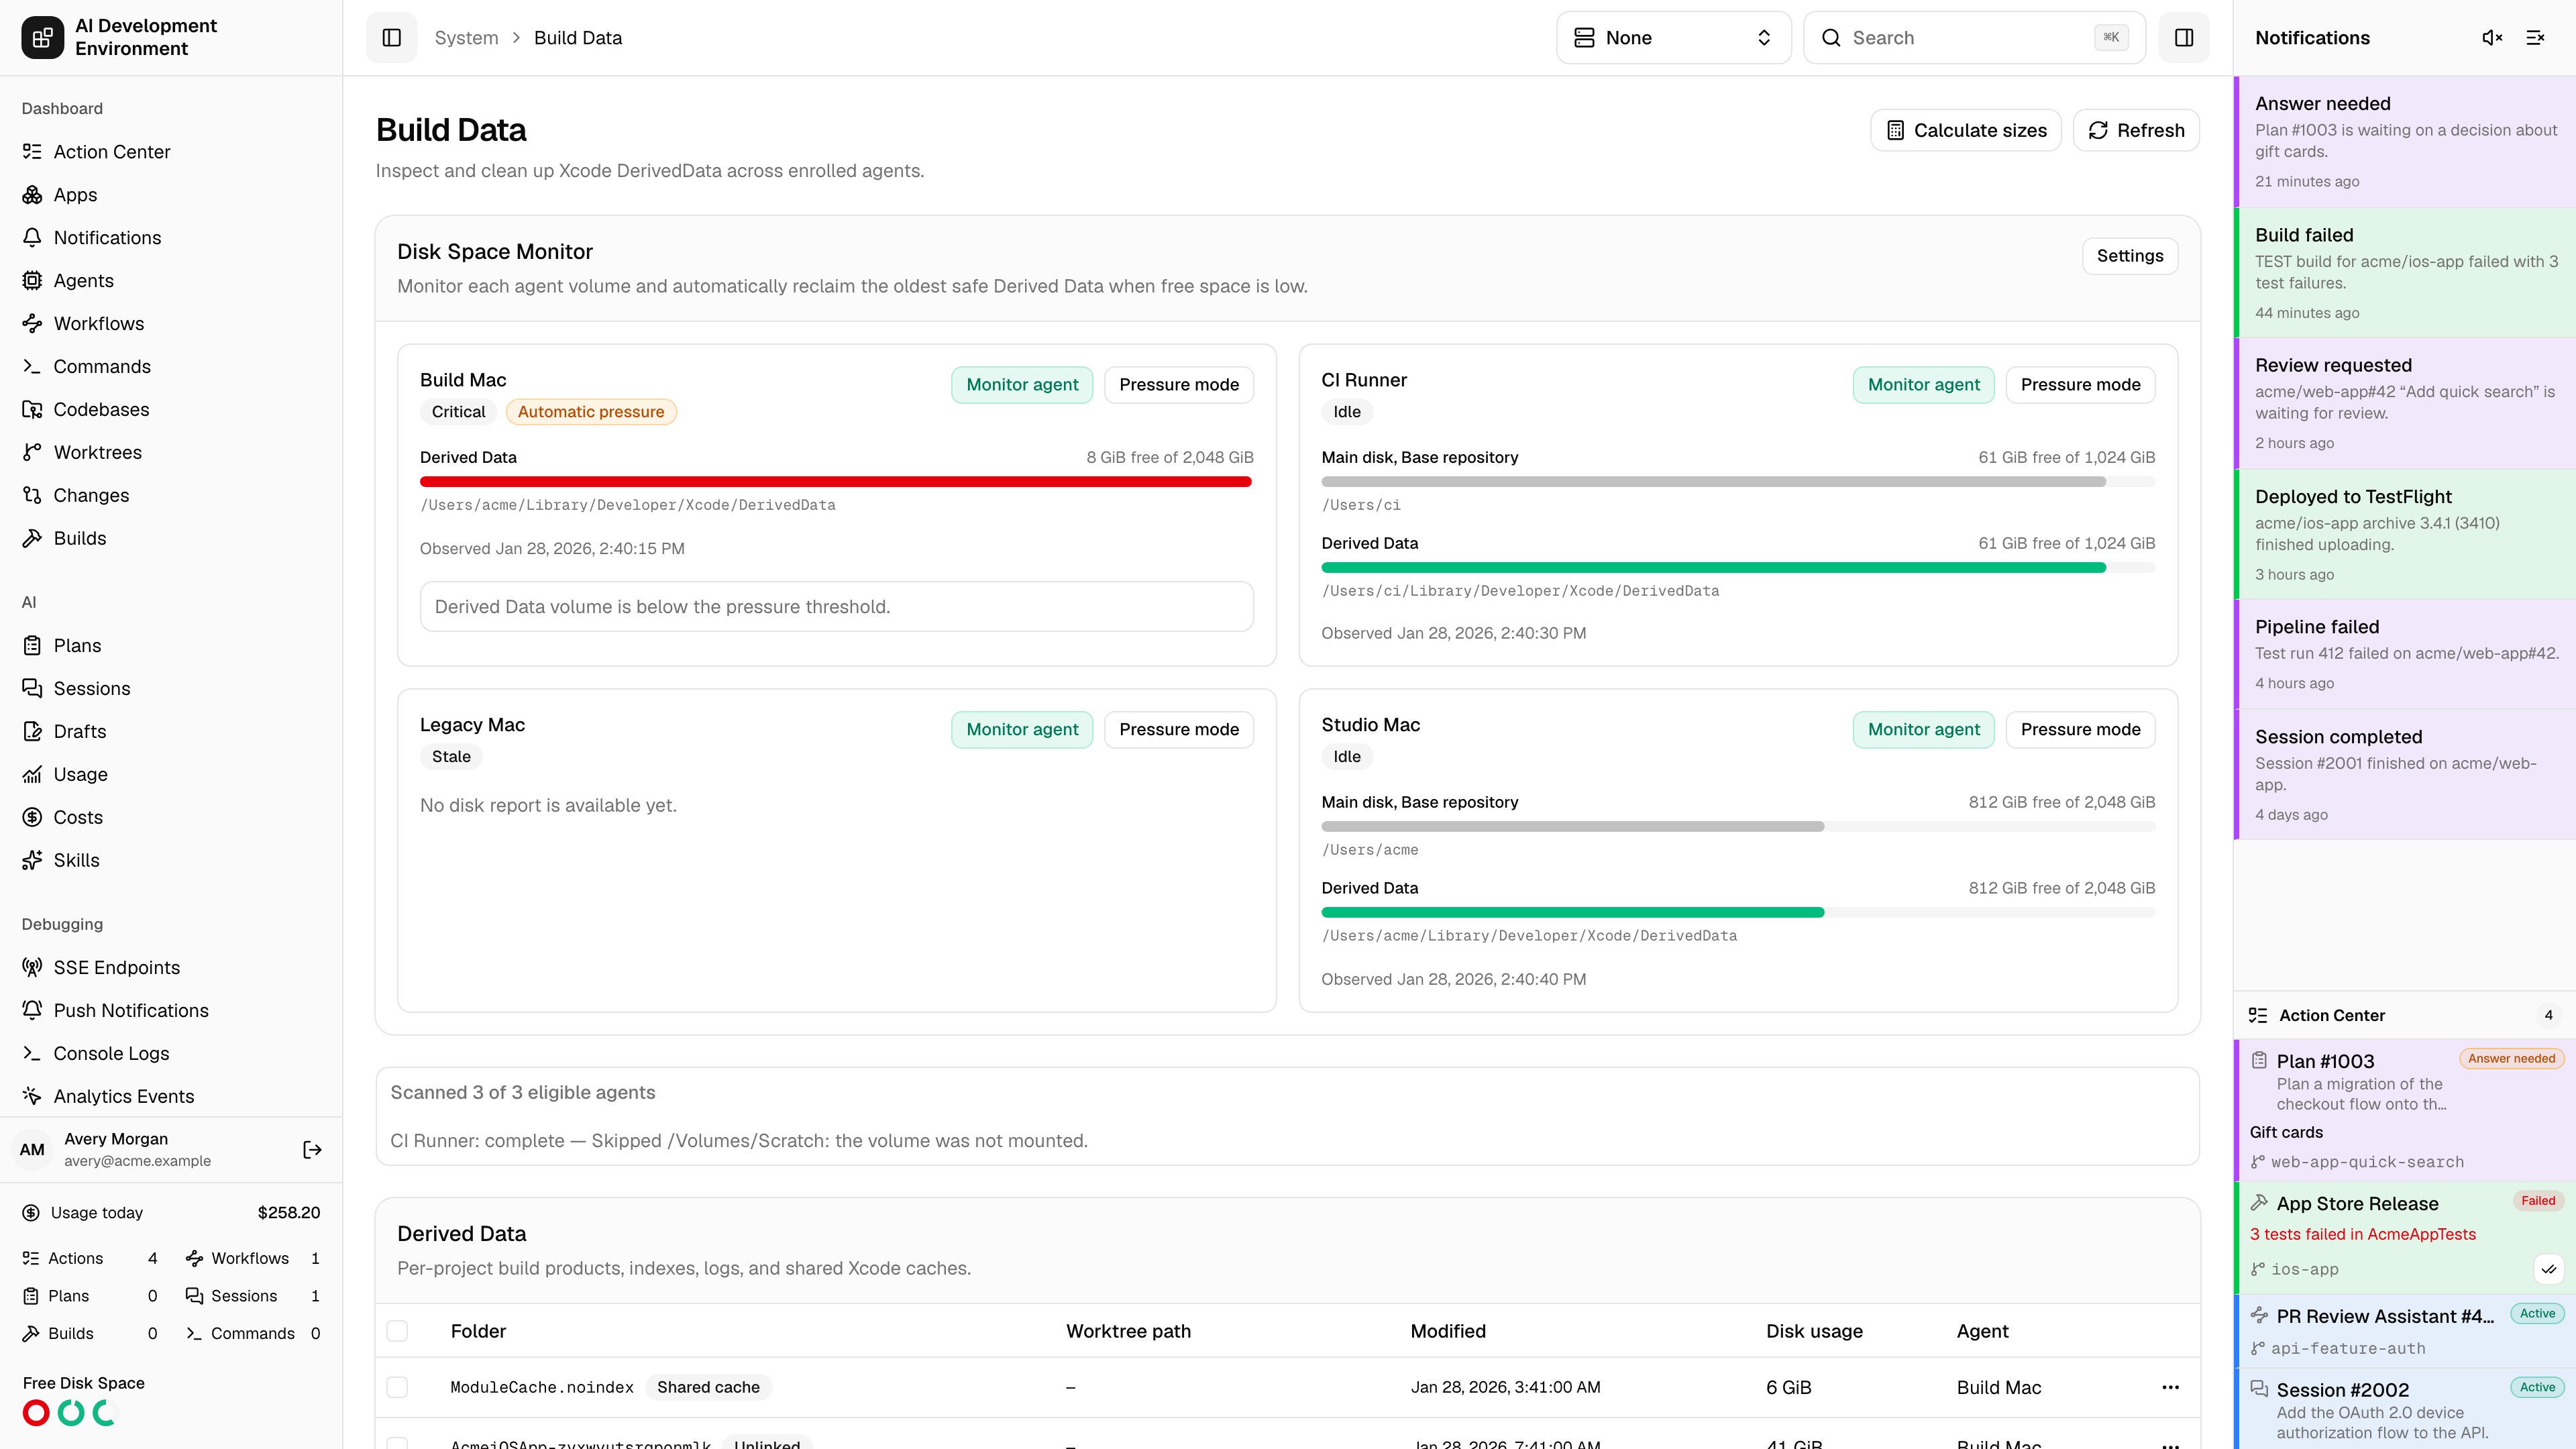
Task: Open Plan #1003 in Action Center
Action: pyautogui.click(x=2405, y=1110)
